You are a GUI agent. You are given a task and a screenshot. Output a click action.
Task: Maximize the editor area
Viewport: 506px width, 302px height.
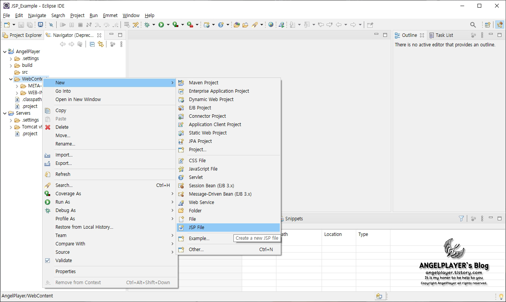[x=385, y=35]
